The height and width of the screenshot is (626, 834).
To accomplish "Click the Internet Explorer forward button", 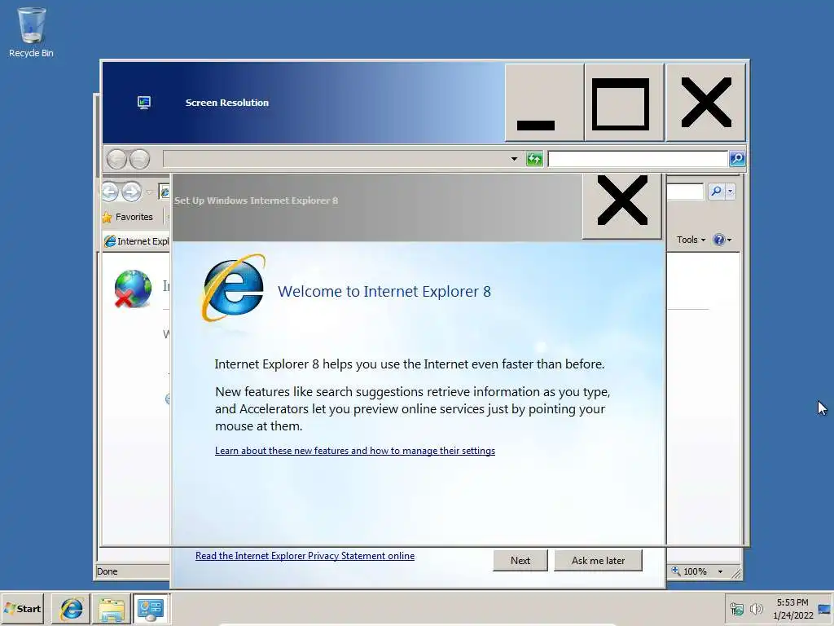I will click(x=131, y=192).
